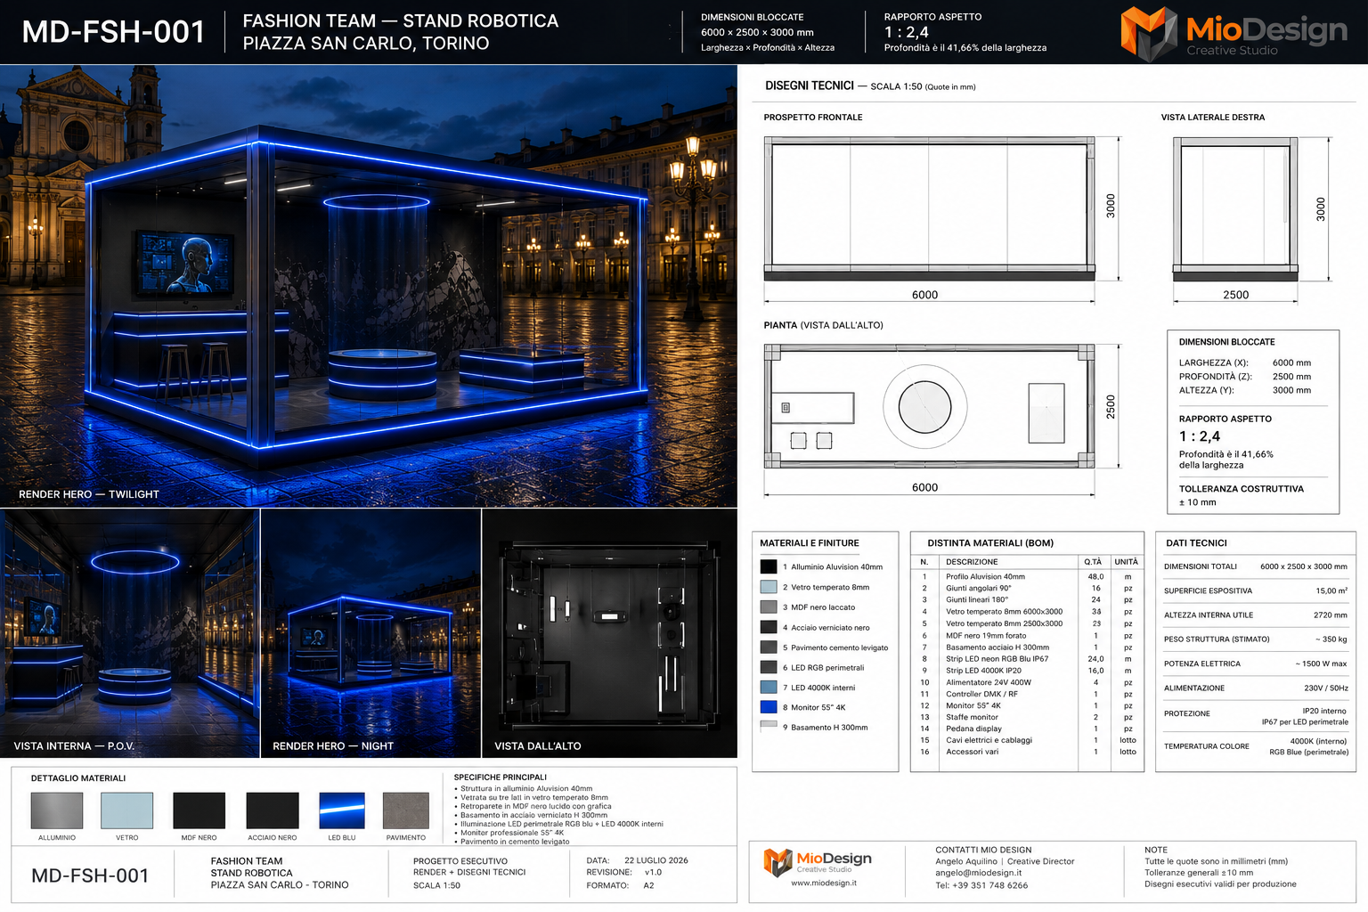Click the reception desk outline in the plan

(812, 407)
